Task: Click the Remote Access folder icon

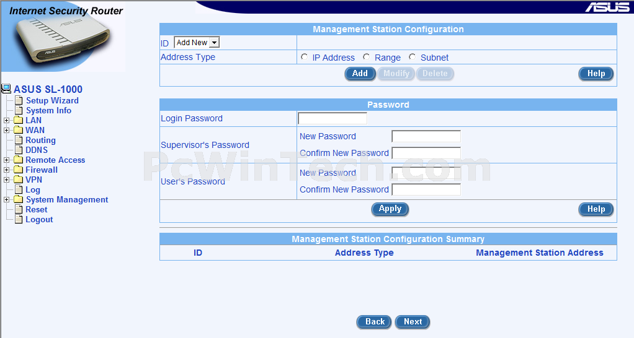Action: pyautogui.click(x=18, y=160)
